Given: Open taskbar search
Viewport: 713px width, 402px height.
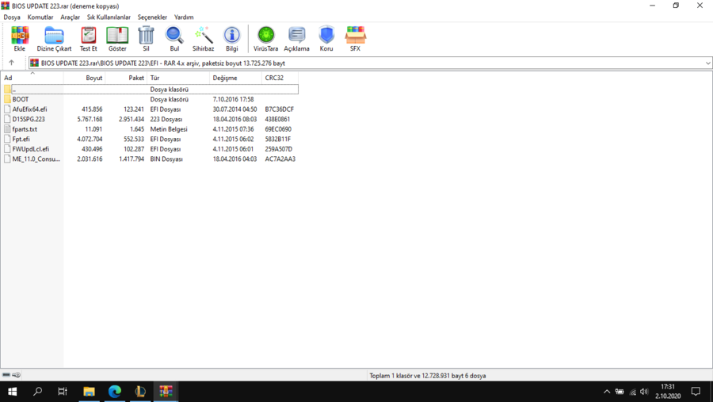Looking at the screenshot, I should [x=38, y=392].
